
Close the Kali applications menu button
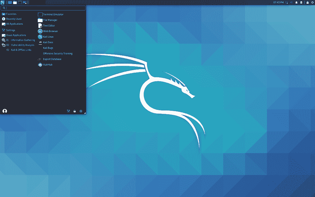coord(2,2)
